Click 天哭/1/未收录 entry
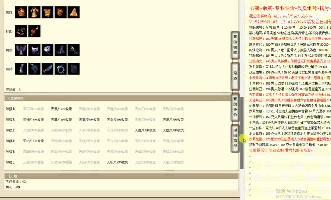 point(61,109)
